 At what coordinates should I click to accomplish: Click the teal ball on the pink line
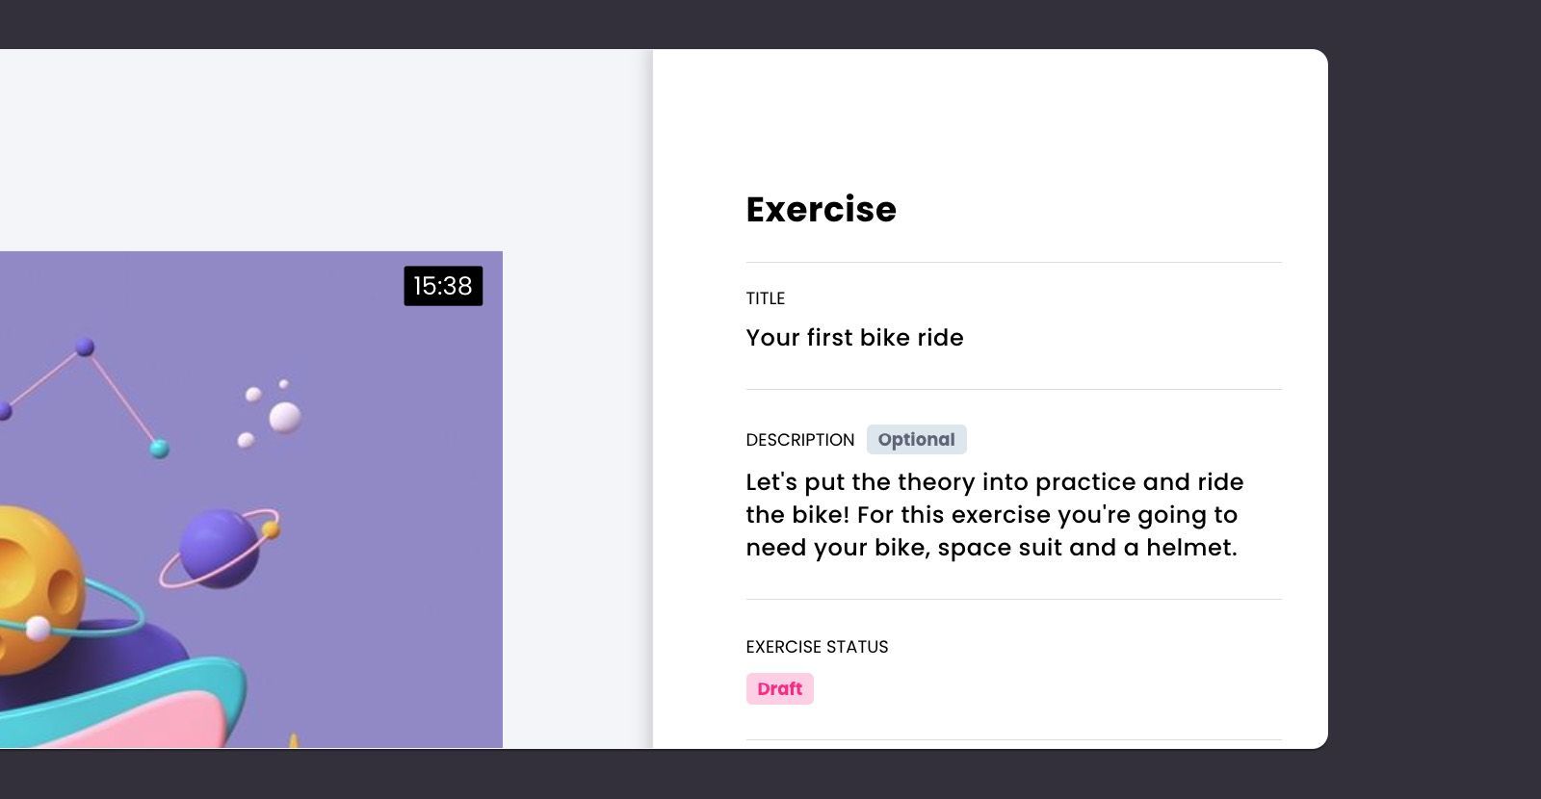pyautogui.click(x=160, y=449)
